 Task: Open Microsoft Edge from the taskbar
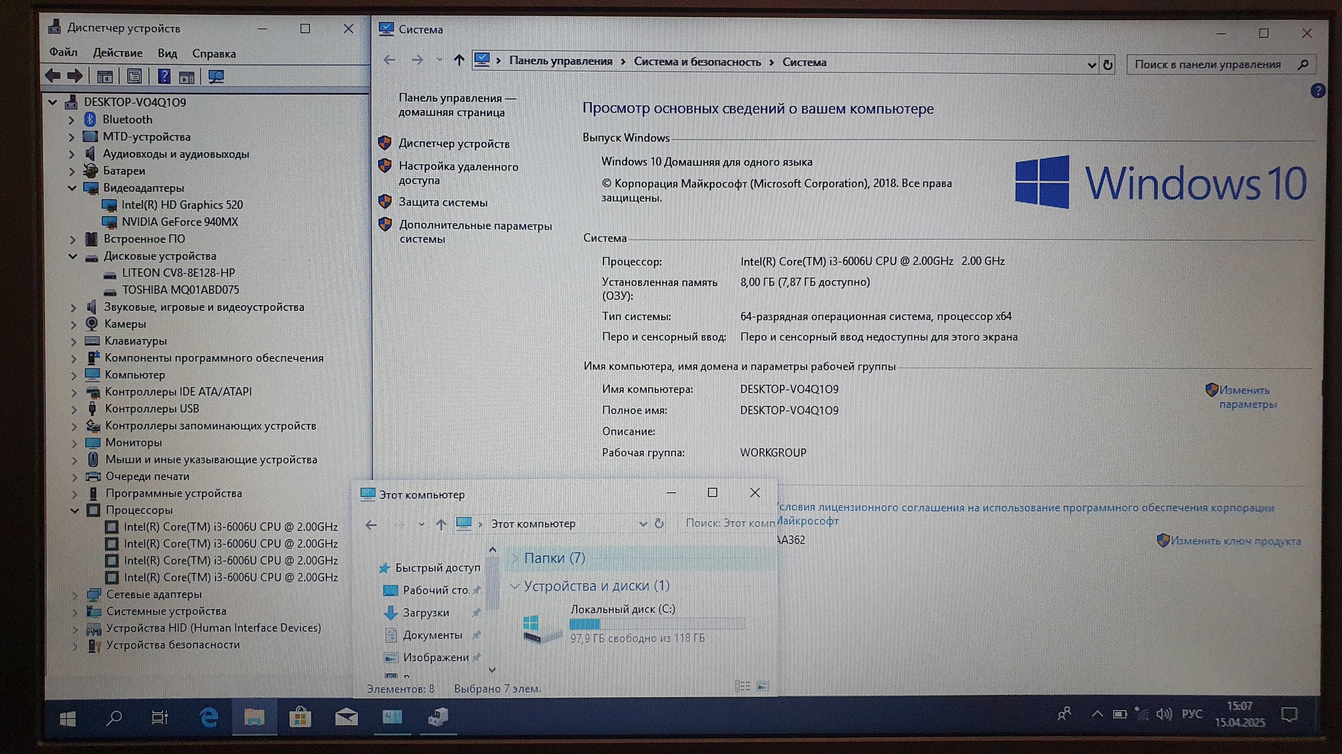click(x=209, y=718)
